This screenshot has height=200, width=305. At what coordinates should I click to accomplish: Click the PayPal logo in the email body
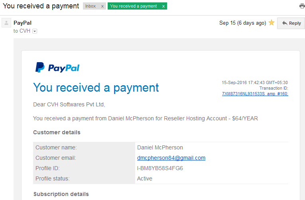point(57,67)
